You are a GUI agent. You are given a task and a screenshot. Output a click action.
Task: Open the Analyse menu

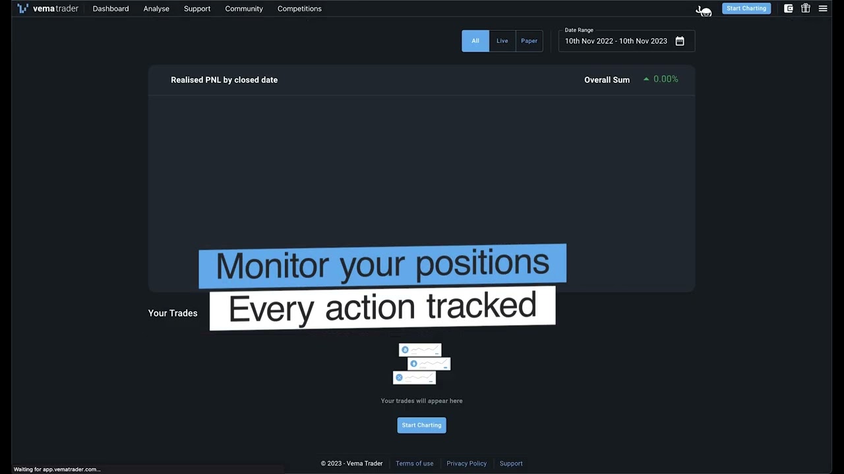pyautogui.click(x=156, y=9)
